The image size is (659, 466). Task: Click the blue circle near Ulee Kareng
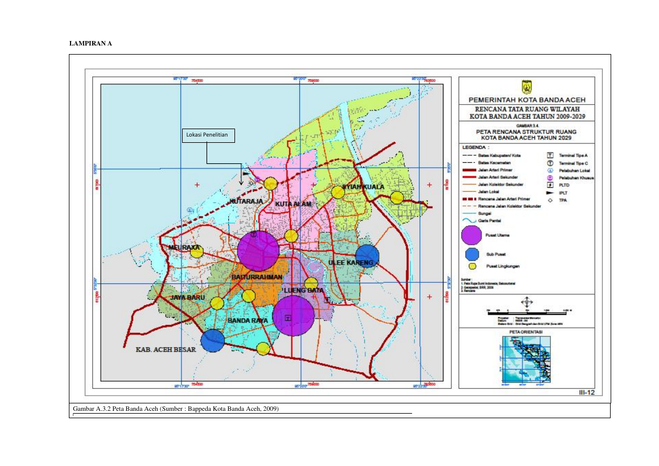coord(367,256)
